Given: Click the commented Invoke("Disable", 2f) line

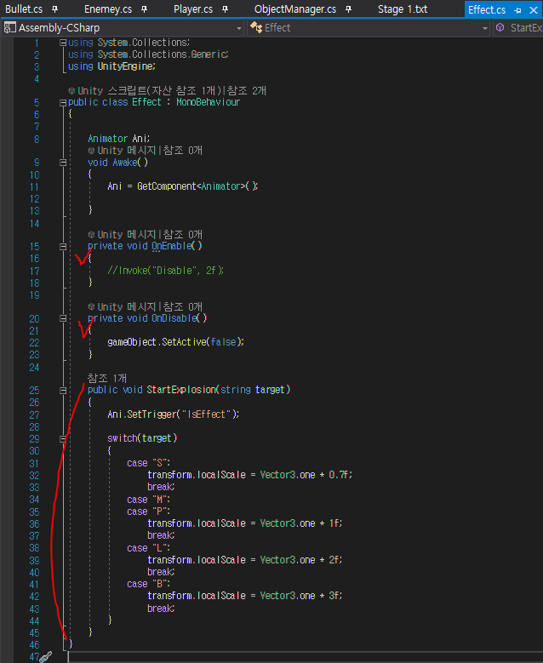Looking at the screenshot, I should [x=165, y=270].
